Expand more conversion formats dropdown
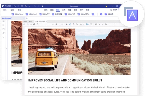This screenshot has height=96, width=145. click(93, 14)
